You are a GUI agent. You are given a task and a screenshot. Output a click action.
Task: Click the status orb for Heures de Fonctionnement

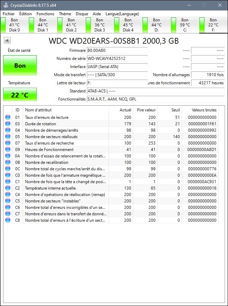coord(8,150)
